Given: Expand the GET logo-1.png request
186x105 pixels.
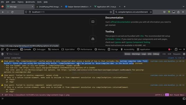Looking at the screenshot, I should pos(2,95).
